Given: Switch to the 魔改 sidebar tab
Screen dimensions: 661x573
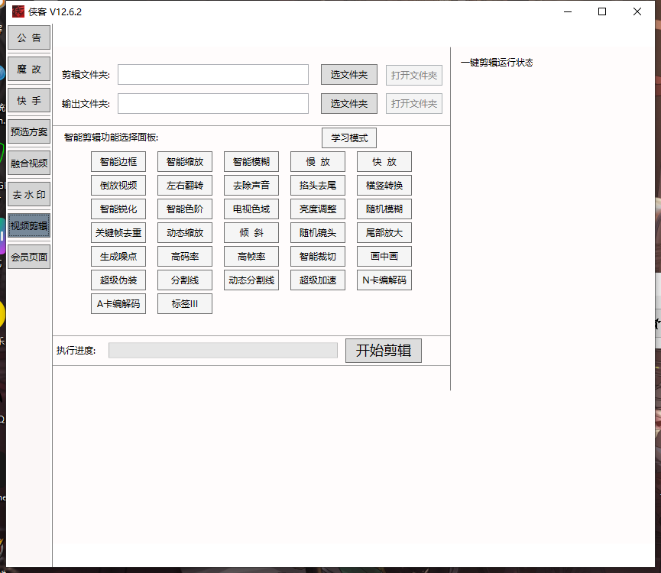Looking at the screenshot, I should point(29,69).
